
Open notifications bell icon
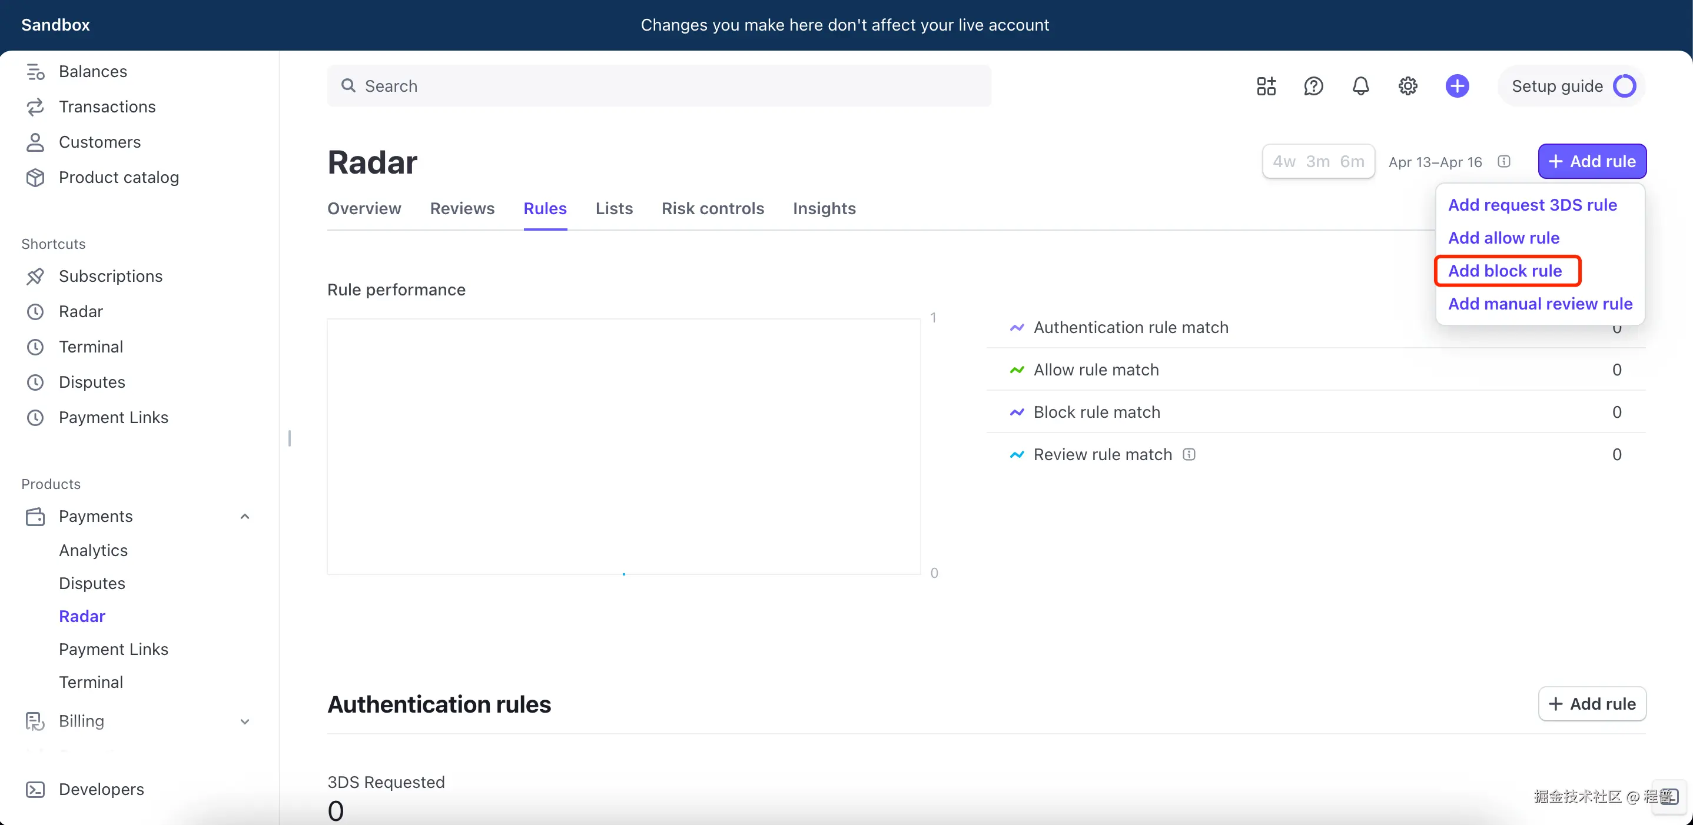pyautogui.click(x=1360, y=86)
